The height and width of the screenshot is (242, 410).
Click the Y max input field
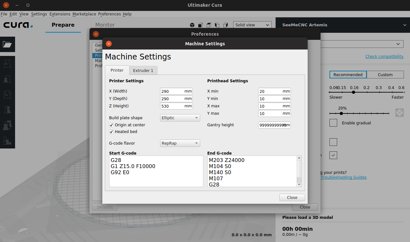(x=275, y=113)
